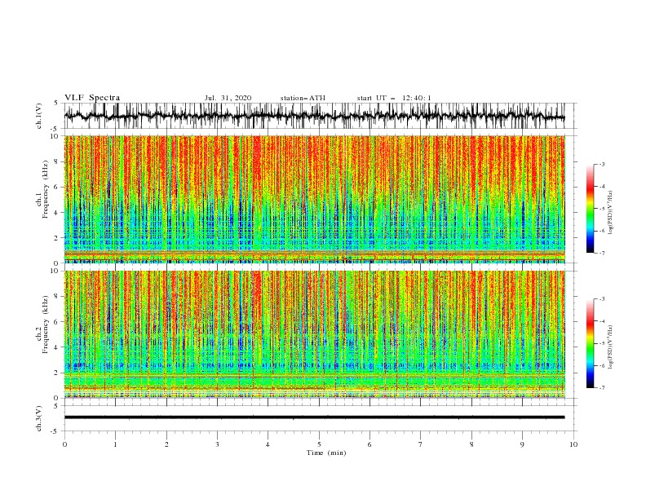Viewport: 646px width, 499px height.
Task: Click the time axis tick label '4'
Action: tap(268, 444)
